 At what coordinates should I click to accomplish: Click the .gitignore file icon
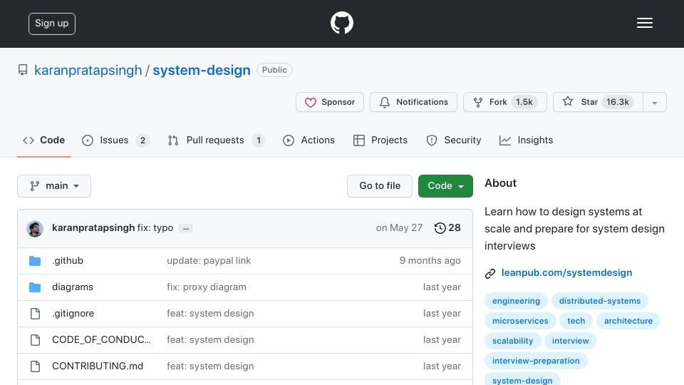pyautogui.click(x=36, y=314)
